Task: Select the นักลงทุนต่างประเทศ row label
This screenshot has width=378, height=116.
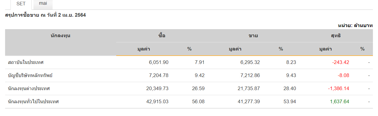Action: click(x=29, y=89)
